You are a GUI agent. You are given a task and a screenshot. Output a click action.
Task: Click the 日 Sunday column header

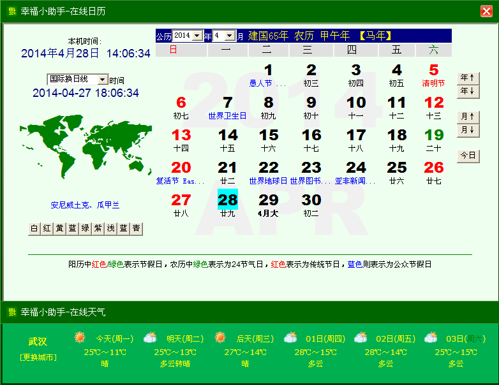pos(181,50)
